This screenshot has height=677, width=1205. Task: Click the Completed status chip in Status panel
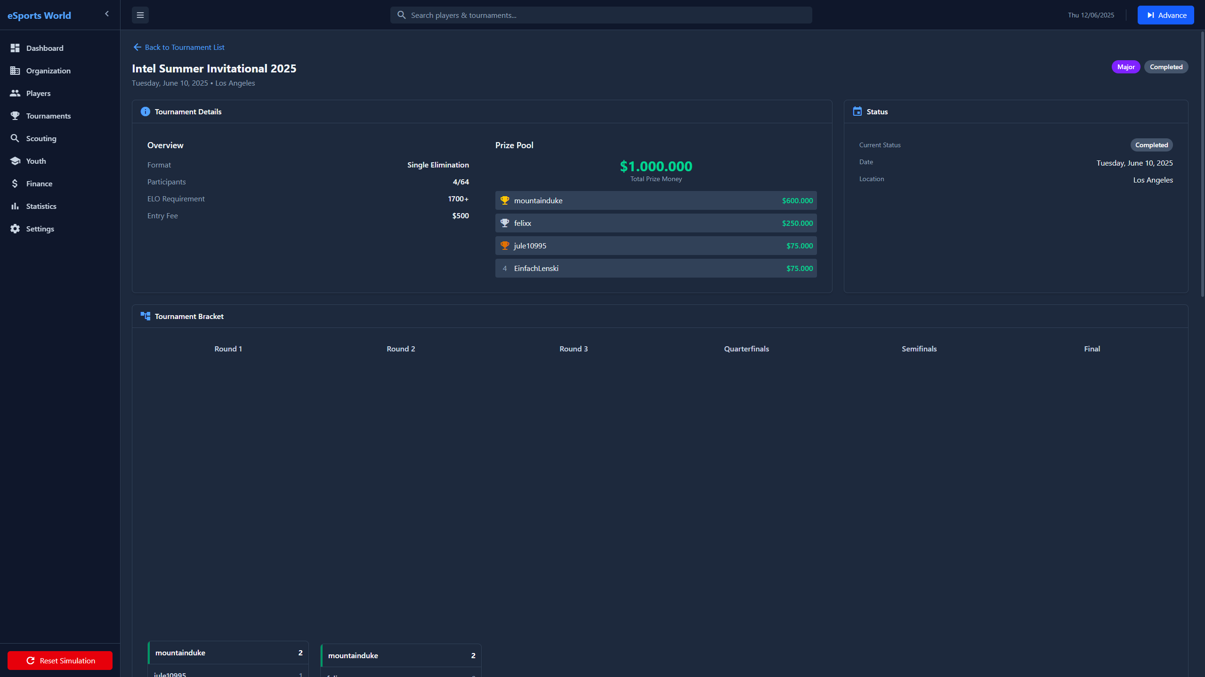(x=1151, y=145)
